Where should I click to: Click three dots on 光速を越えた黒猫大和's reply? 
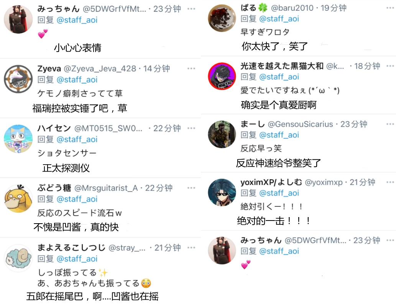click(390, 66)
